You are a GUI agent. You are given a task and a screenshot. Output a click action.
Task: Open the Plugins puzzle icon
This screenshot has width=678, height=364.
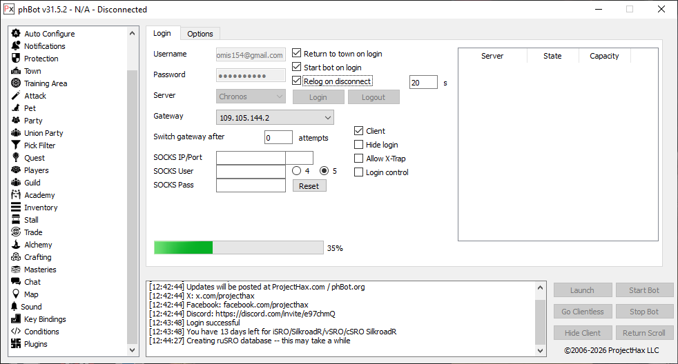[x=17, y=343]
